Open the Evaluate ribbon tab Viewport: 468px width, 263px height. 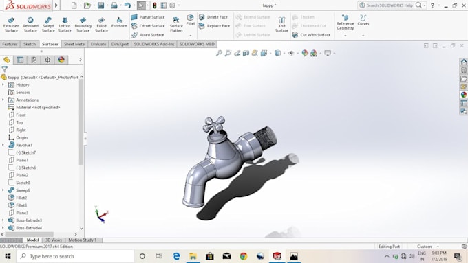98,44
